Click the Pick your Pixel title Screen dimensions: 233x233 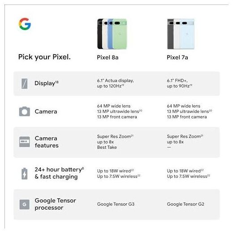click(44, 57)
